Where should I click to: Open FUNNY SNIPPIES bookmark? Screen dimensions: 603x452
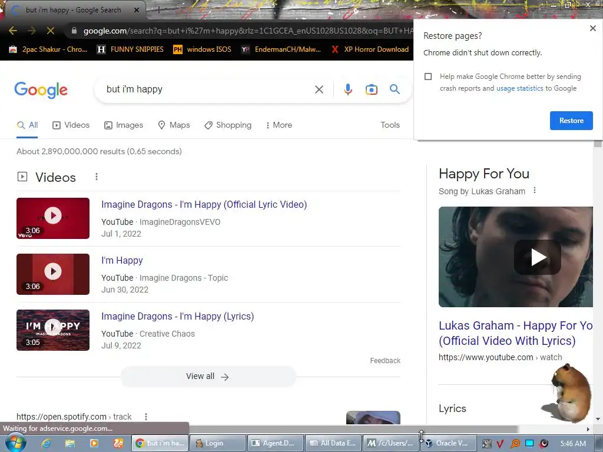click(x=130, y=49)
